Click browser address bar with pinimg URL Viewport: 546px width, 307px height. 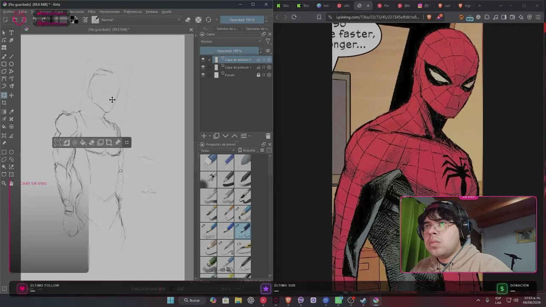click(378, 17)
